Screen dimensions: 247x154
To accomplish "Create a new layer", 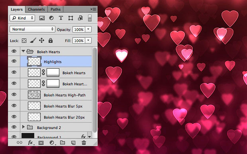I will tap(73, 143).
